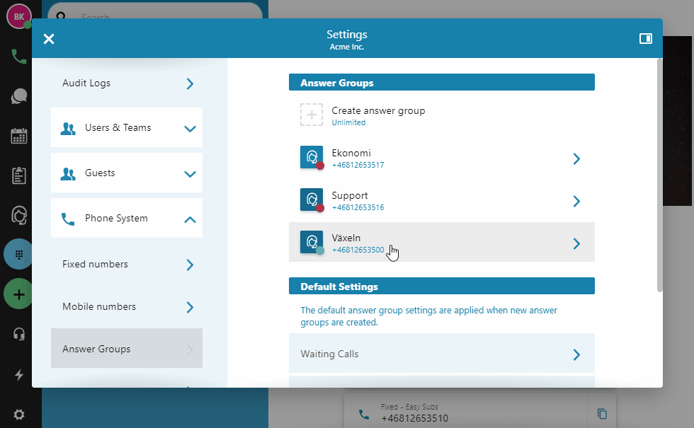This screenshot has width=694, height=428.
Task: Open the calendar icon in sidebar
Action: click(18, 136)
